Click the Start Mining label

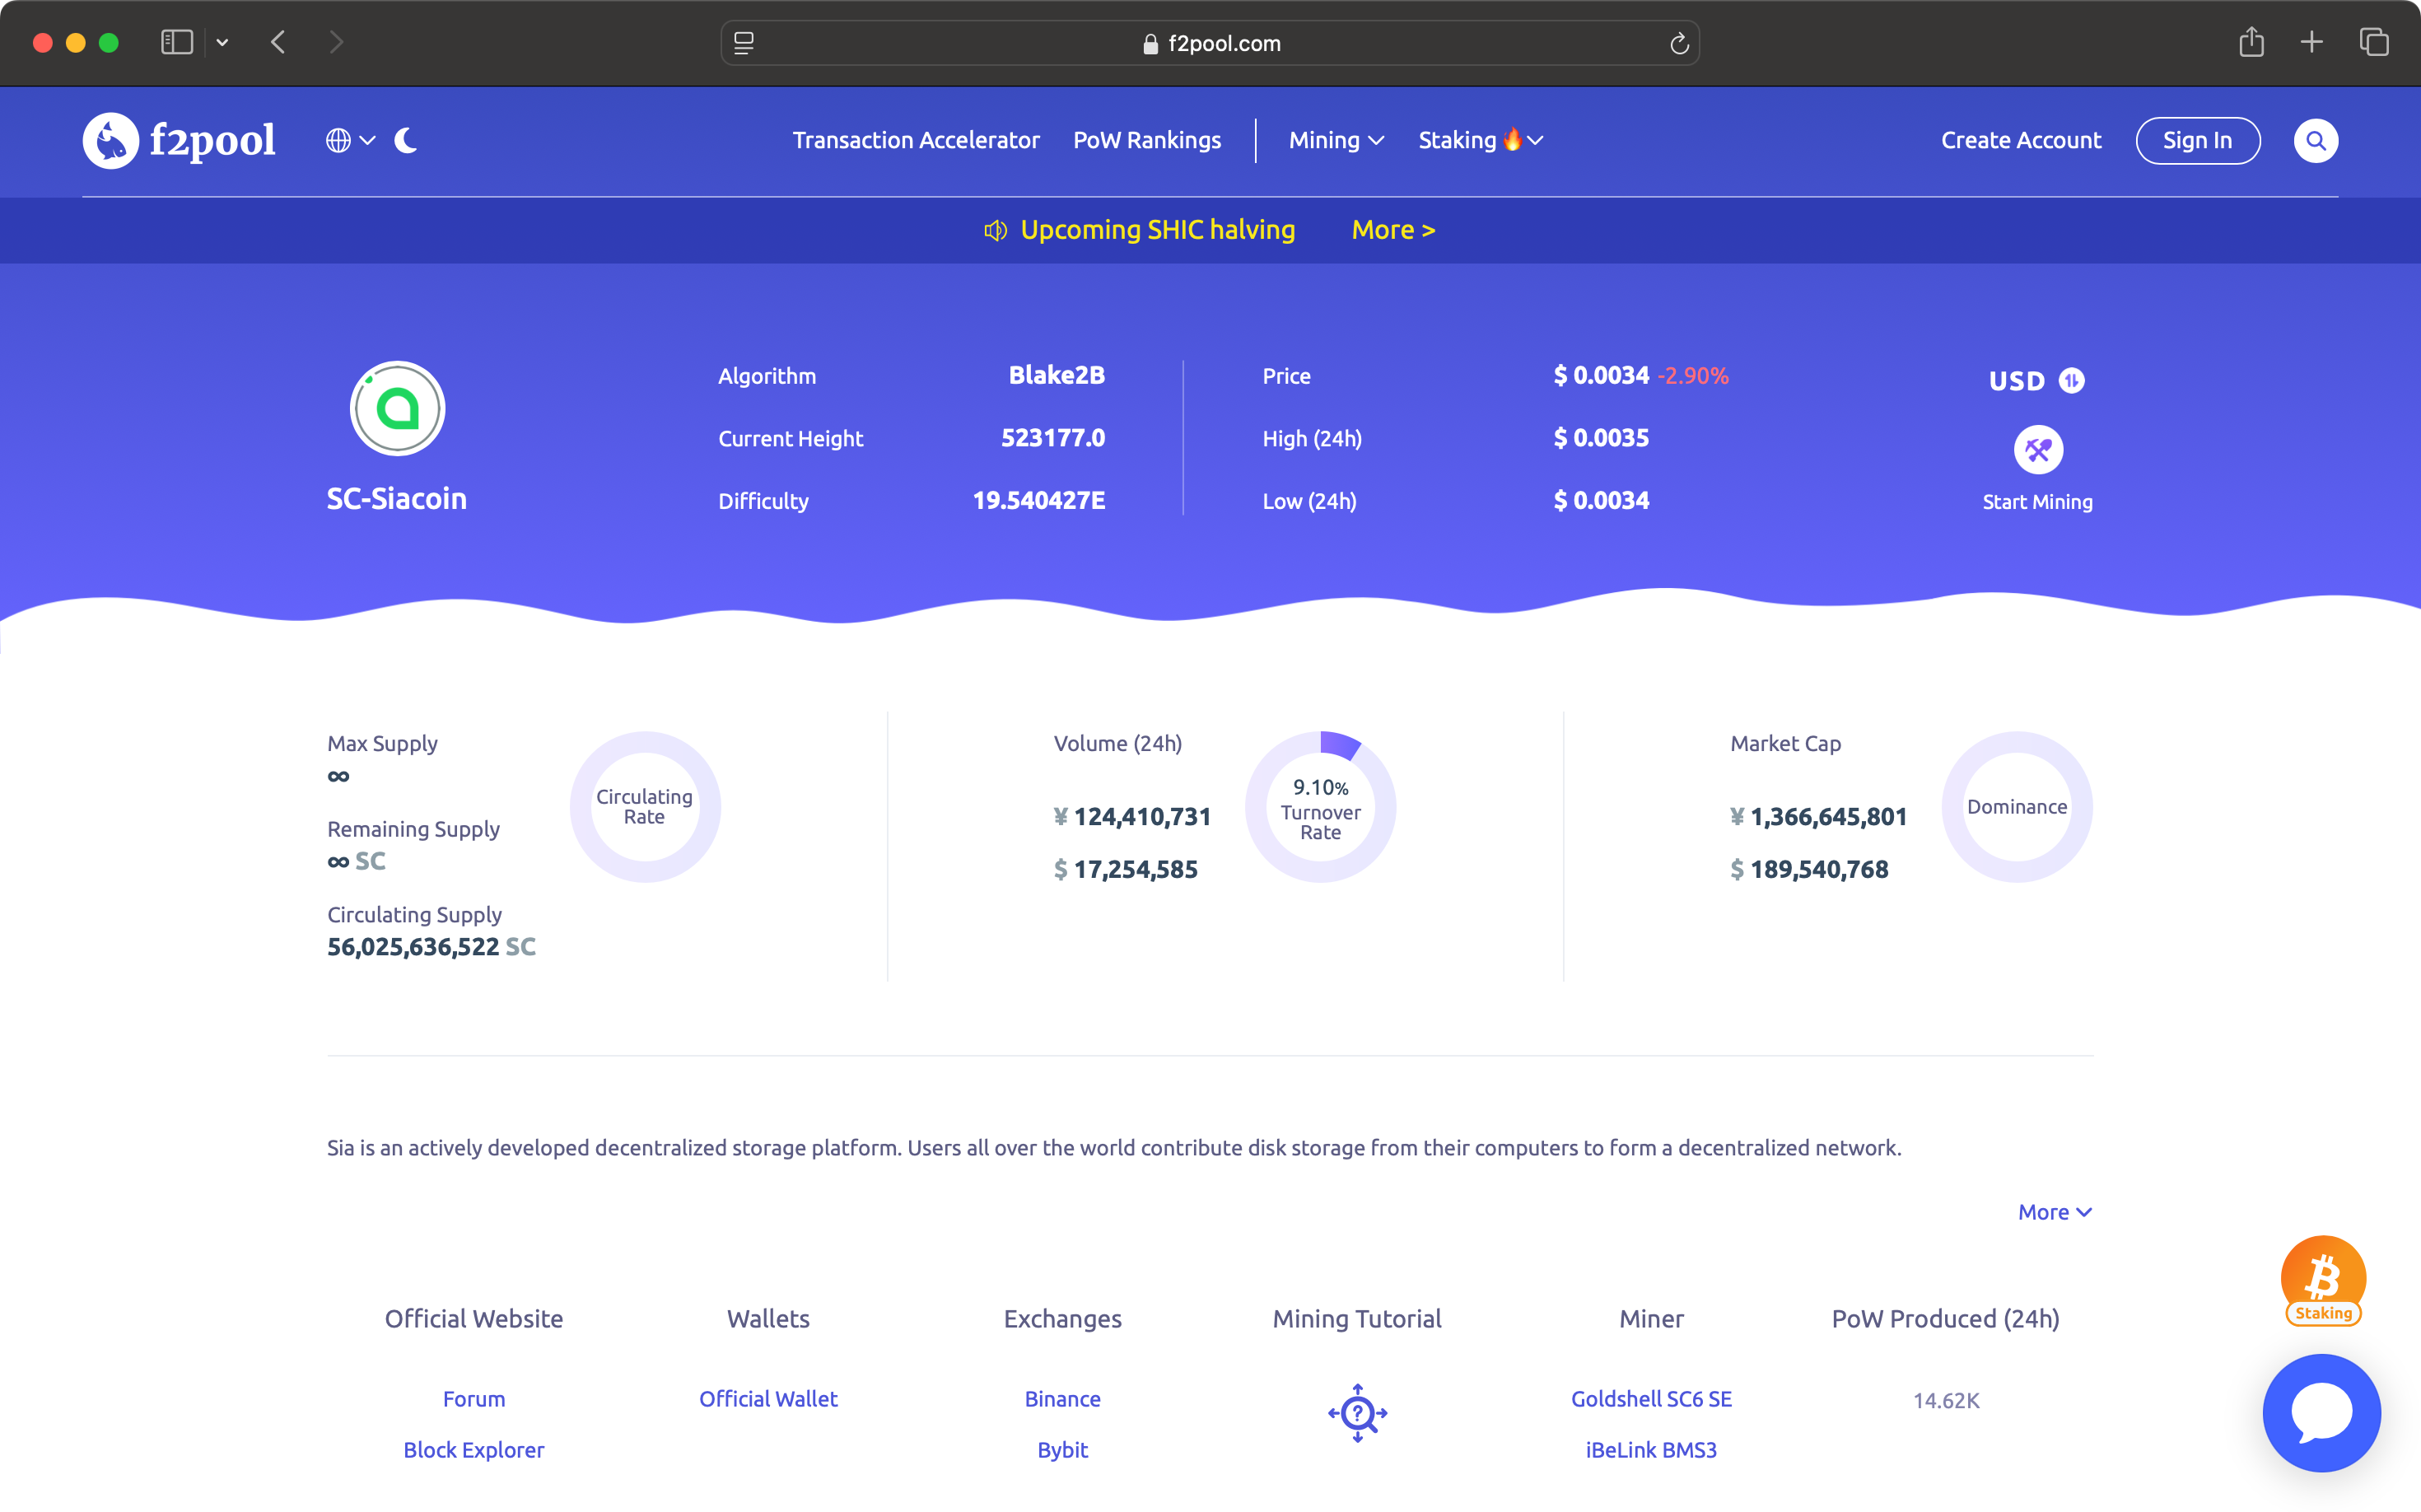click(x=2037, y=502)
